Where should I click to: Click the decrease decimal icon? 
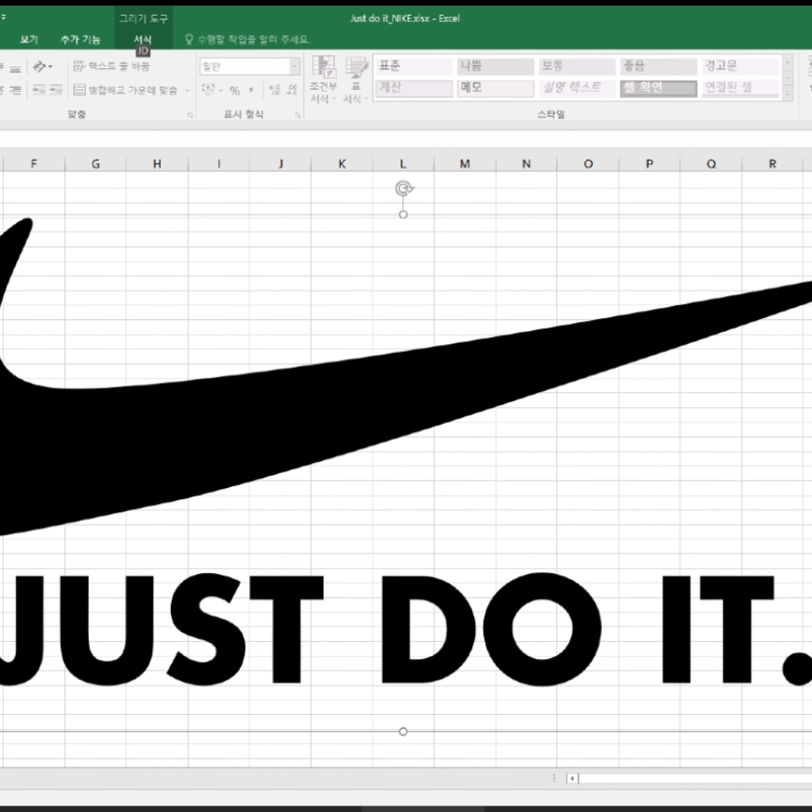click(292, 91)
